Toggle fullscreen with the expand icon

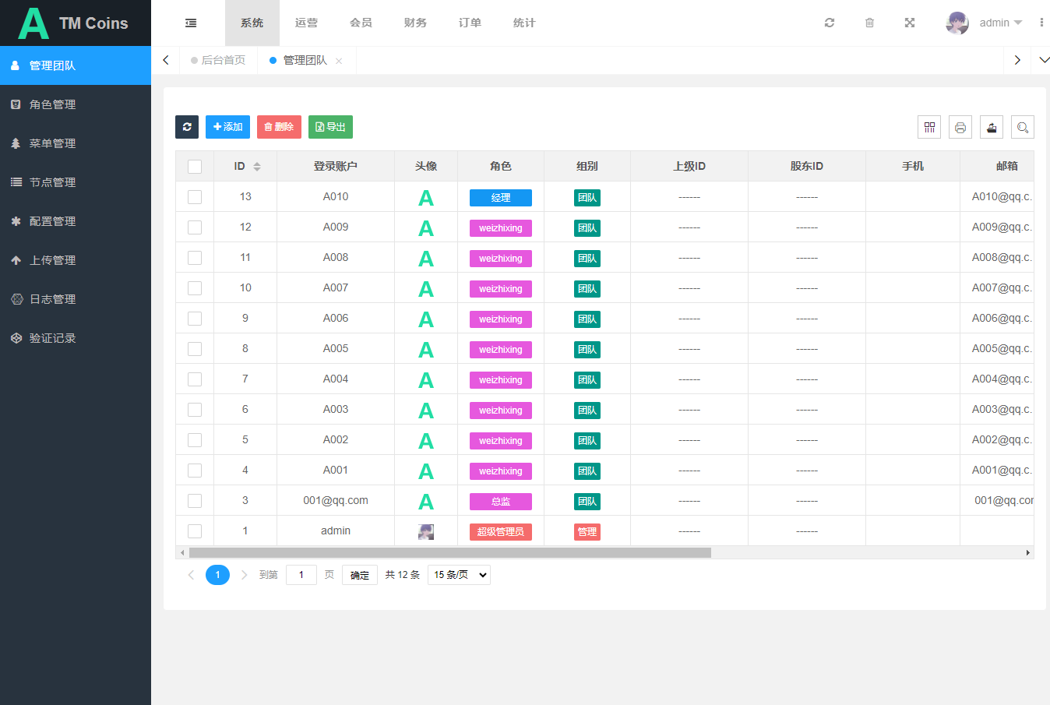tap(910, 23)
